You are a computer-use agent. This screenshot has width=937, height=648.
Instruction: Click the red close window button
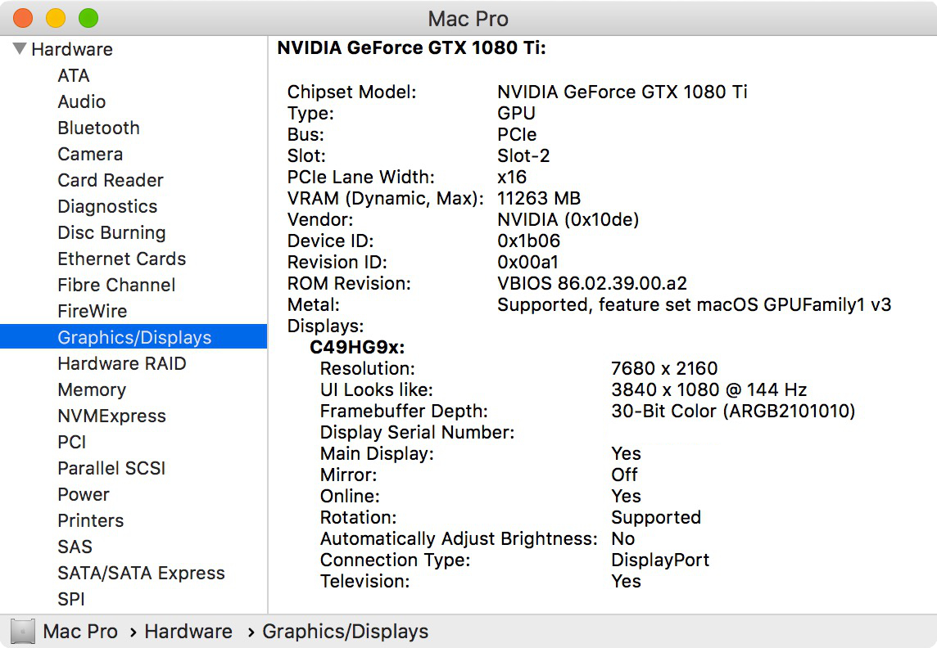point(23,18)
